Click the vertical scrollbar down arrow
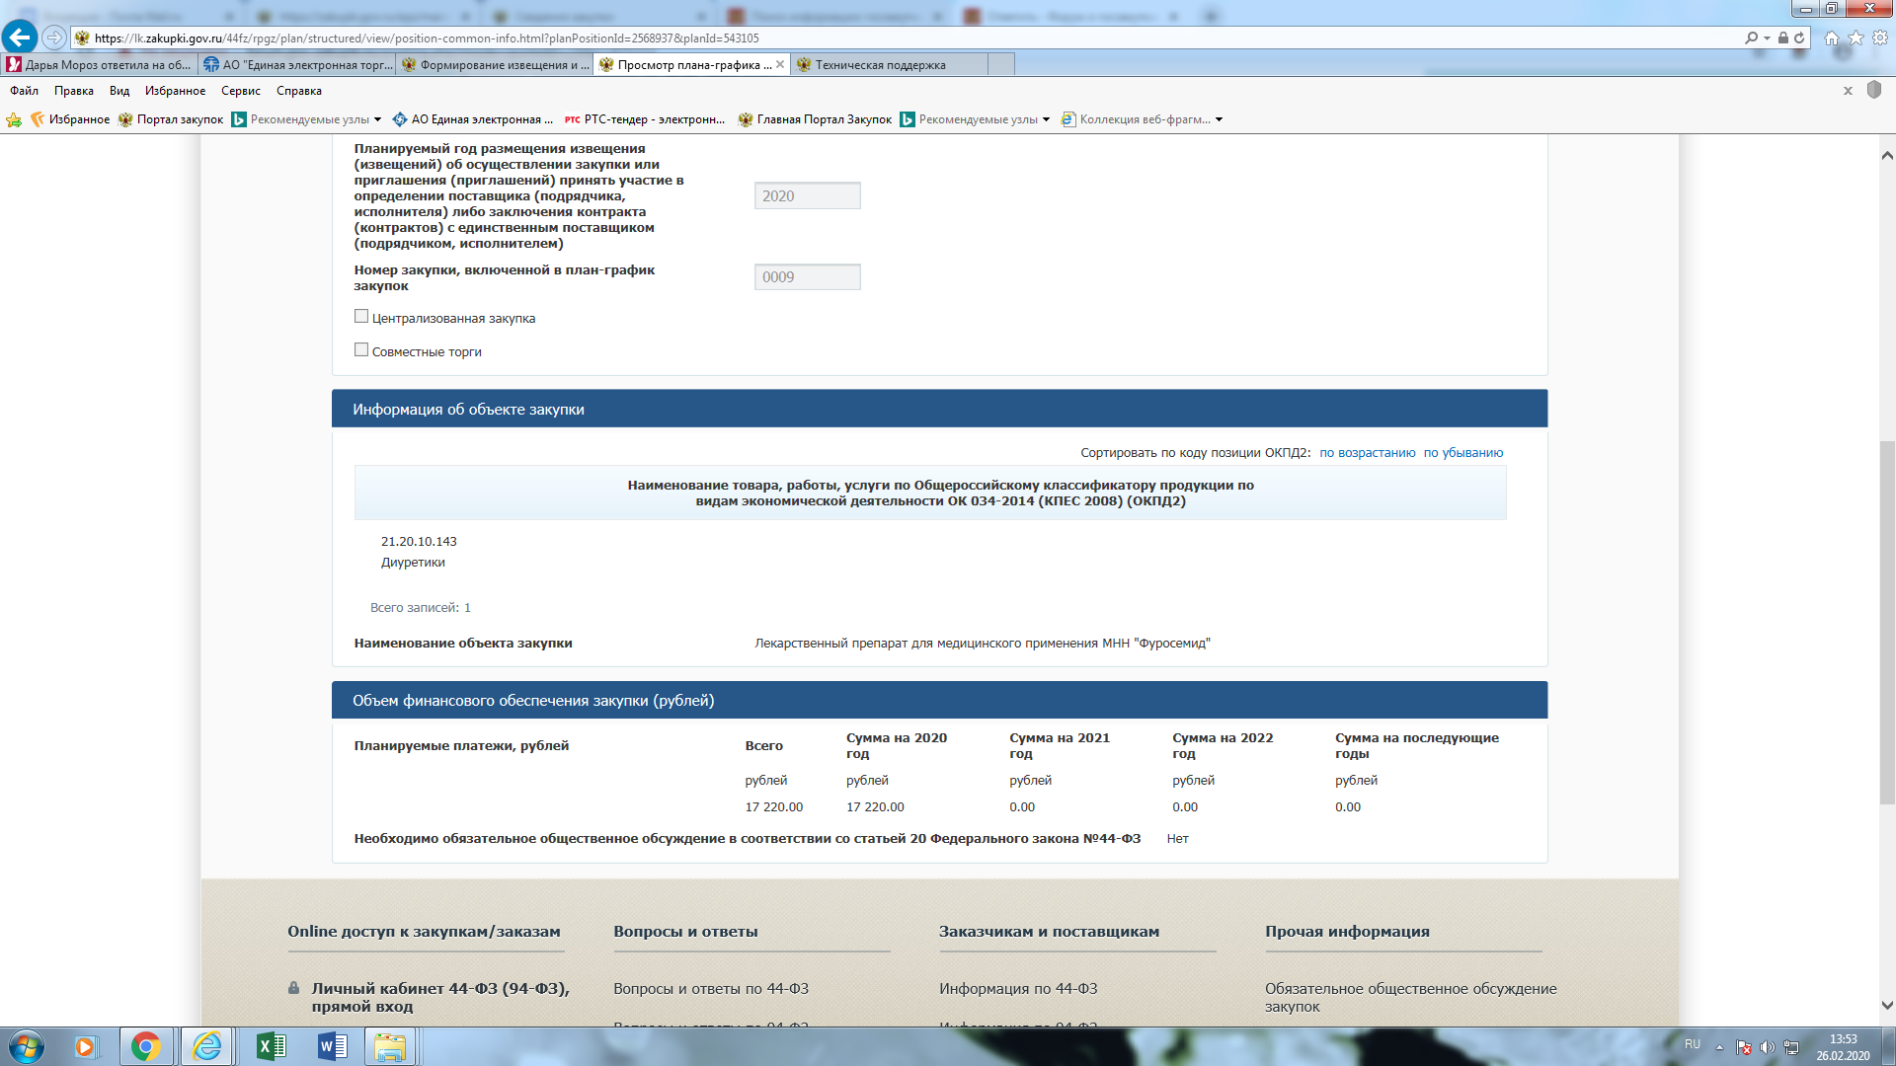The image size is (1896, 1066). 1886,1006
